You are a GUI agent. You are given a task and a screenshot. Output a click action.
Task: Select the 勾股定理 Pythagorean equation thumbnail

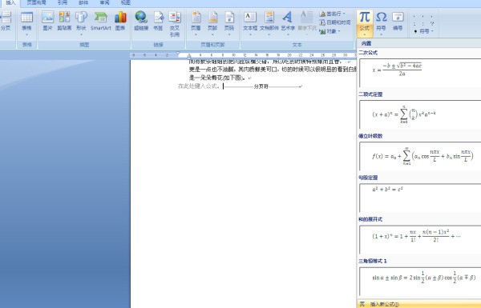tap(420, 198)
